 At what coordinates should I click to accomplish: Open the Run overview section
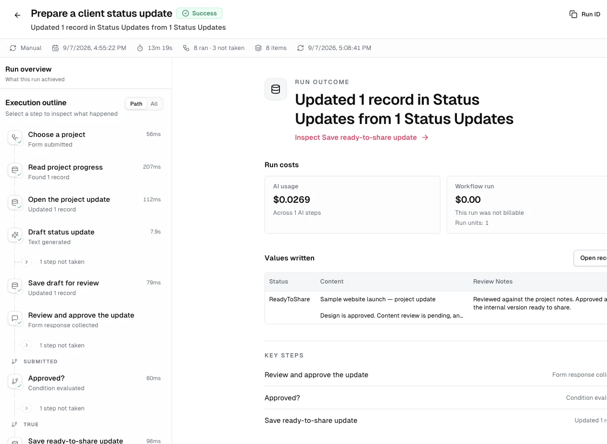pyautogui.click(x=86, y=74)
